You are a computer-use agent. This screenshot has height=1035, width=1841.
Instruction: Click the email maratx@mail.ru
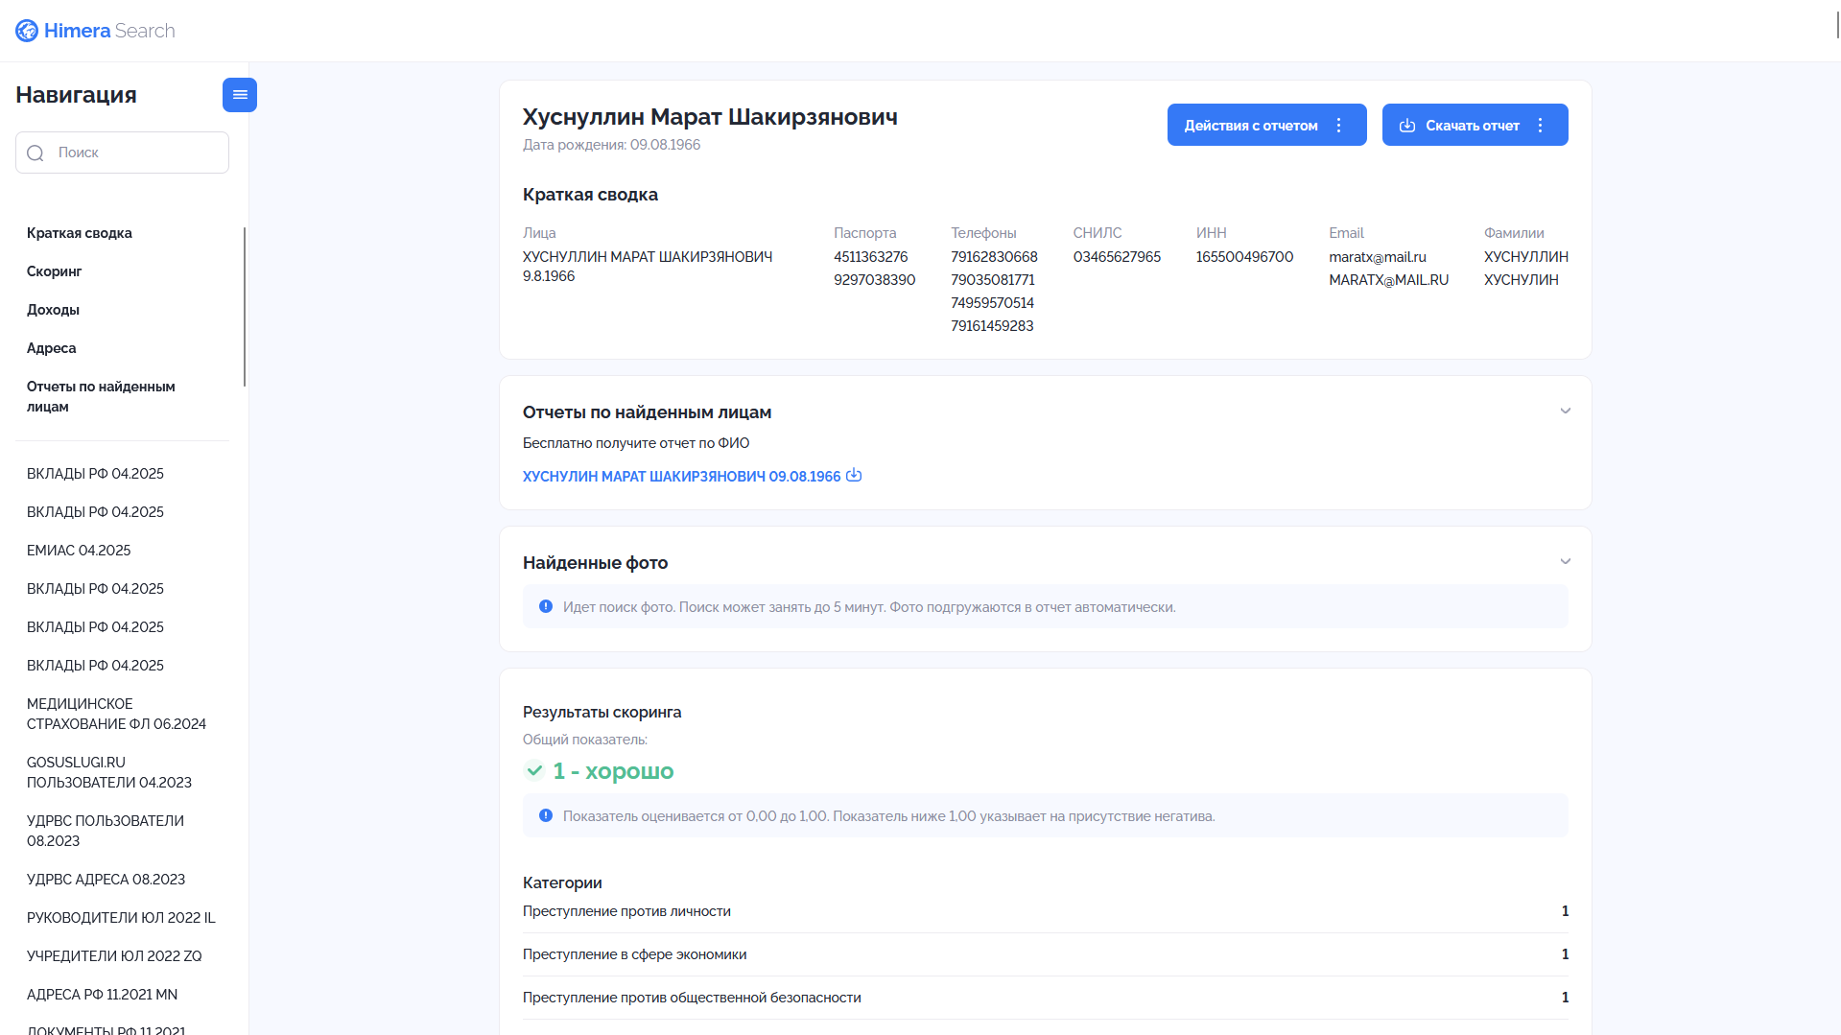[1377, 257]
